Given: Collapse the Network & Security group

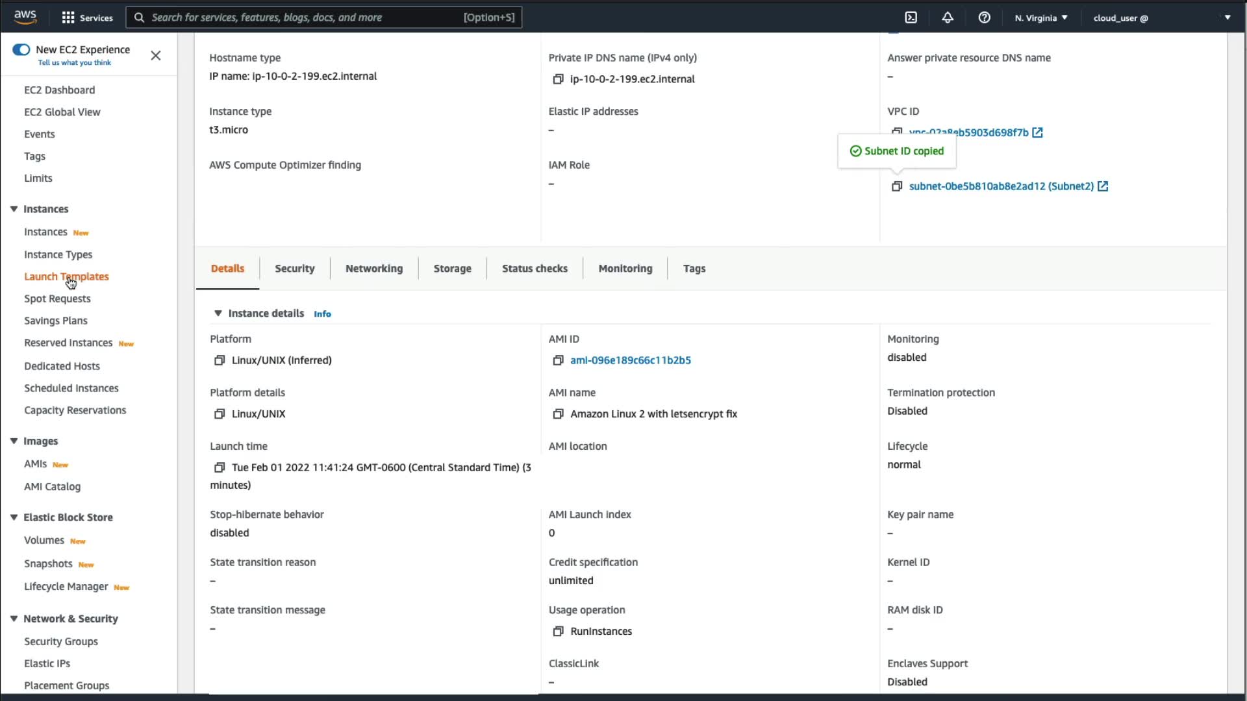Looking at the screenshot, I should 14,619.
